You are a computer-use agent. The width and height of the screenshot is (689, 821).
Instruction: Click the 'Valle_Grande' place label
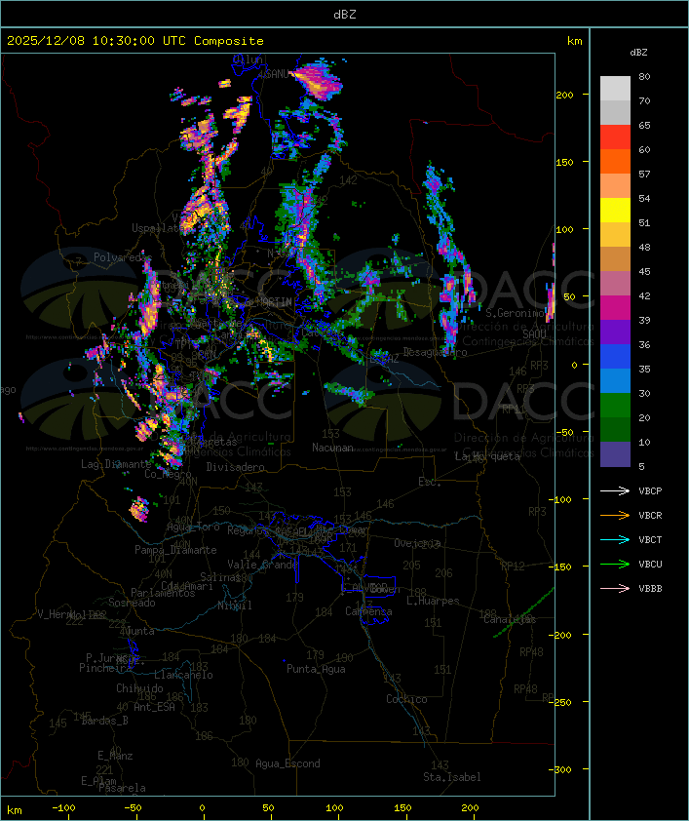point(262,565)
